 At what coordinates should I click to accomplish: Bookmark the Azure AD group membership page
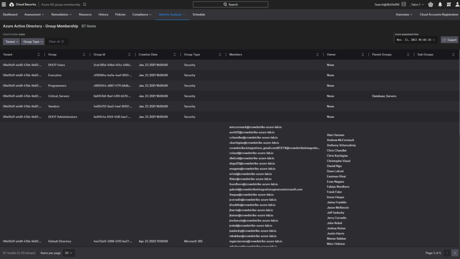click(x=84, y=4)
